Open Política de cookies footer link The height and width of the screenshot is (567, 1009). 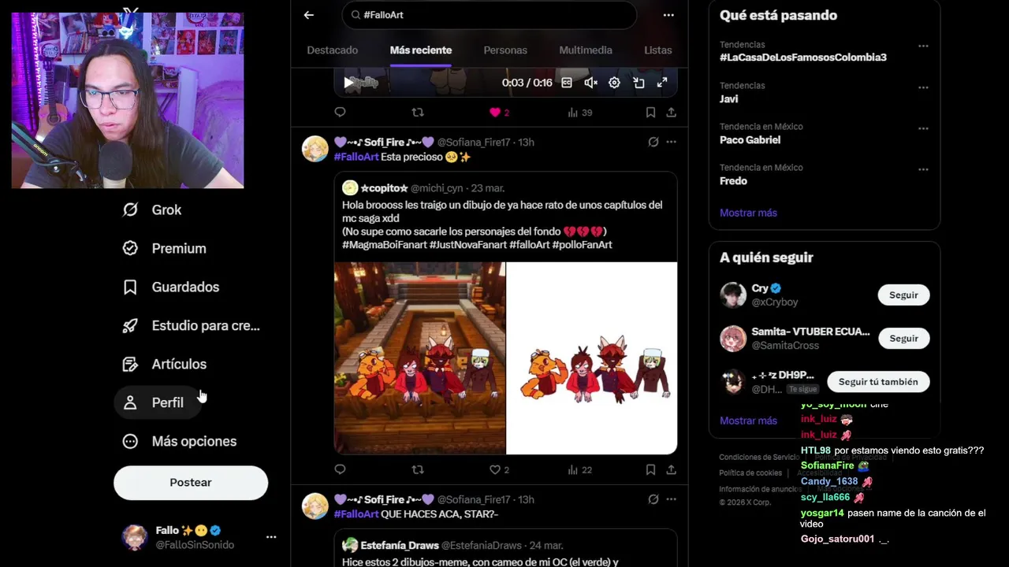click(x=750, y=473)
